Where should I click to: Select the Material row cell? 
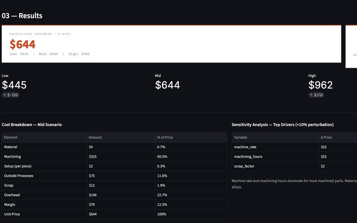[x=44, y=147]
